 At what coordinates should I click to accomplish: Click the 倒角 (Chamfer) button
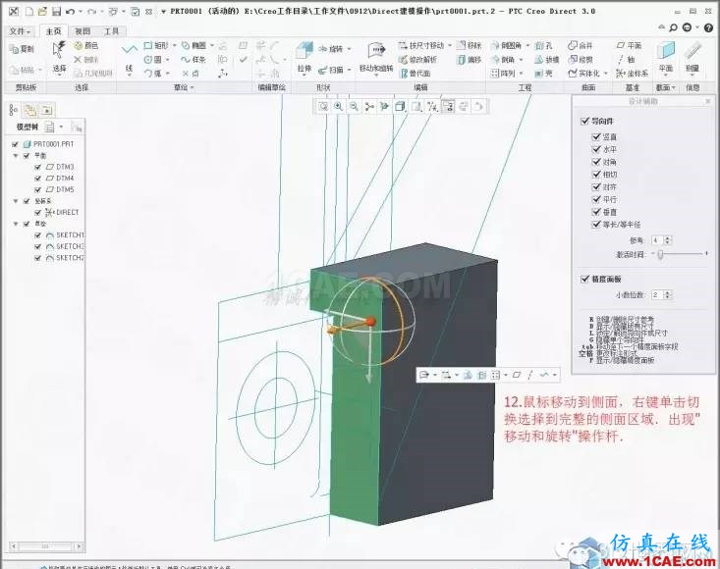[504, 60]
